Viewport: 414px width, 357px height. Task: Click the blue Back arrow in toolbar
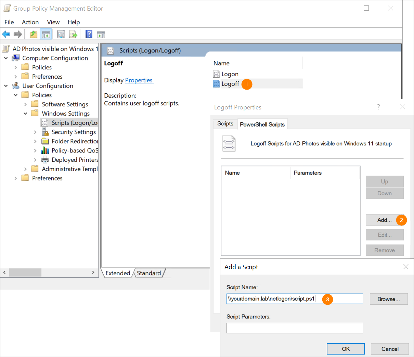click(6, 34)
